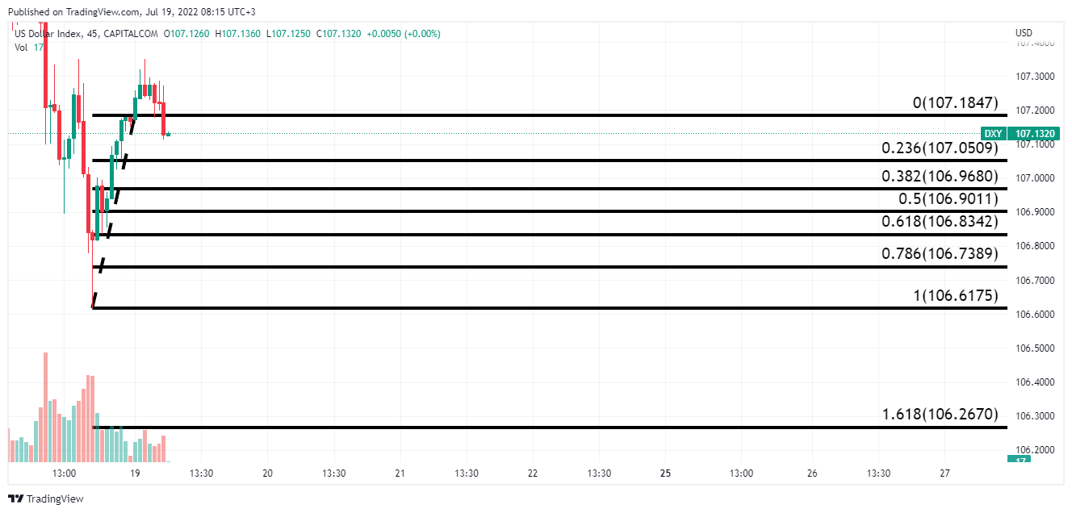The height and width of the screenshot is (513, 1072).
Task: Click the tallest red volume bar
Action: [45, 407]
